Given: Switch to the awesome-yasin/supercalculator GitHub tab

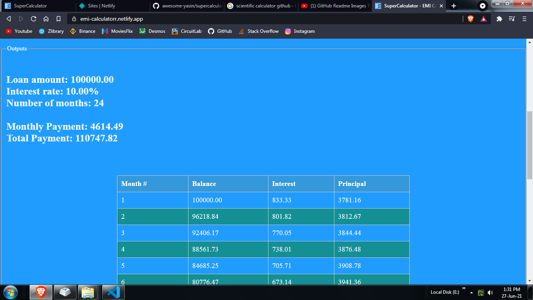Looking at the screenshot, I should coord(186,6).
